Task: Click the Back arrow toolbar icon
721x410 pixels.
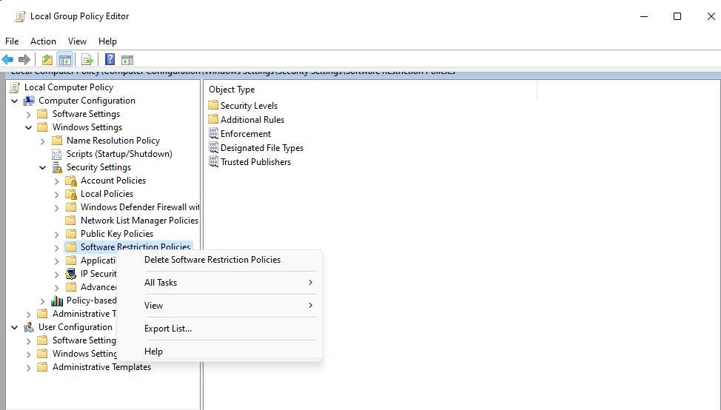Action: [8, 60]
